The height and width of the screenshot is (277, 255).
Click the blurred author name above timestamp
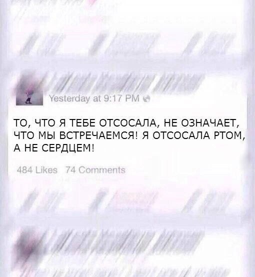tap(123, 83)
